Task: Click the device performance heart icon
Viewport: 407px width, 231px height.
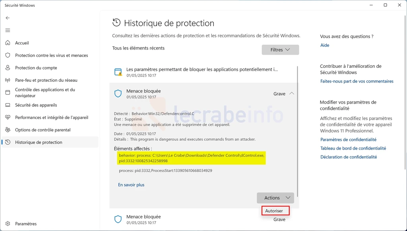Action: (x=8, y=117)
